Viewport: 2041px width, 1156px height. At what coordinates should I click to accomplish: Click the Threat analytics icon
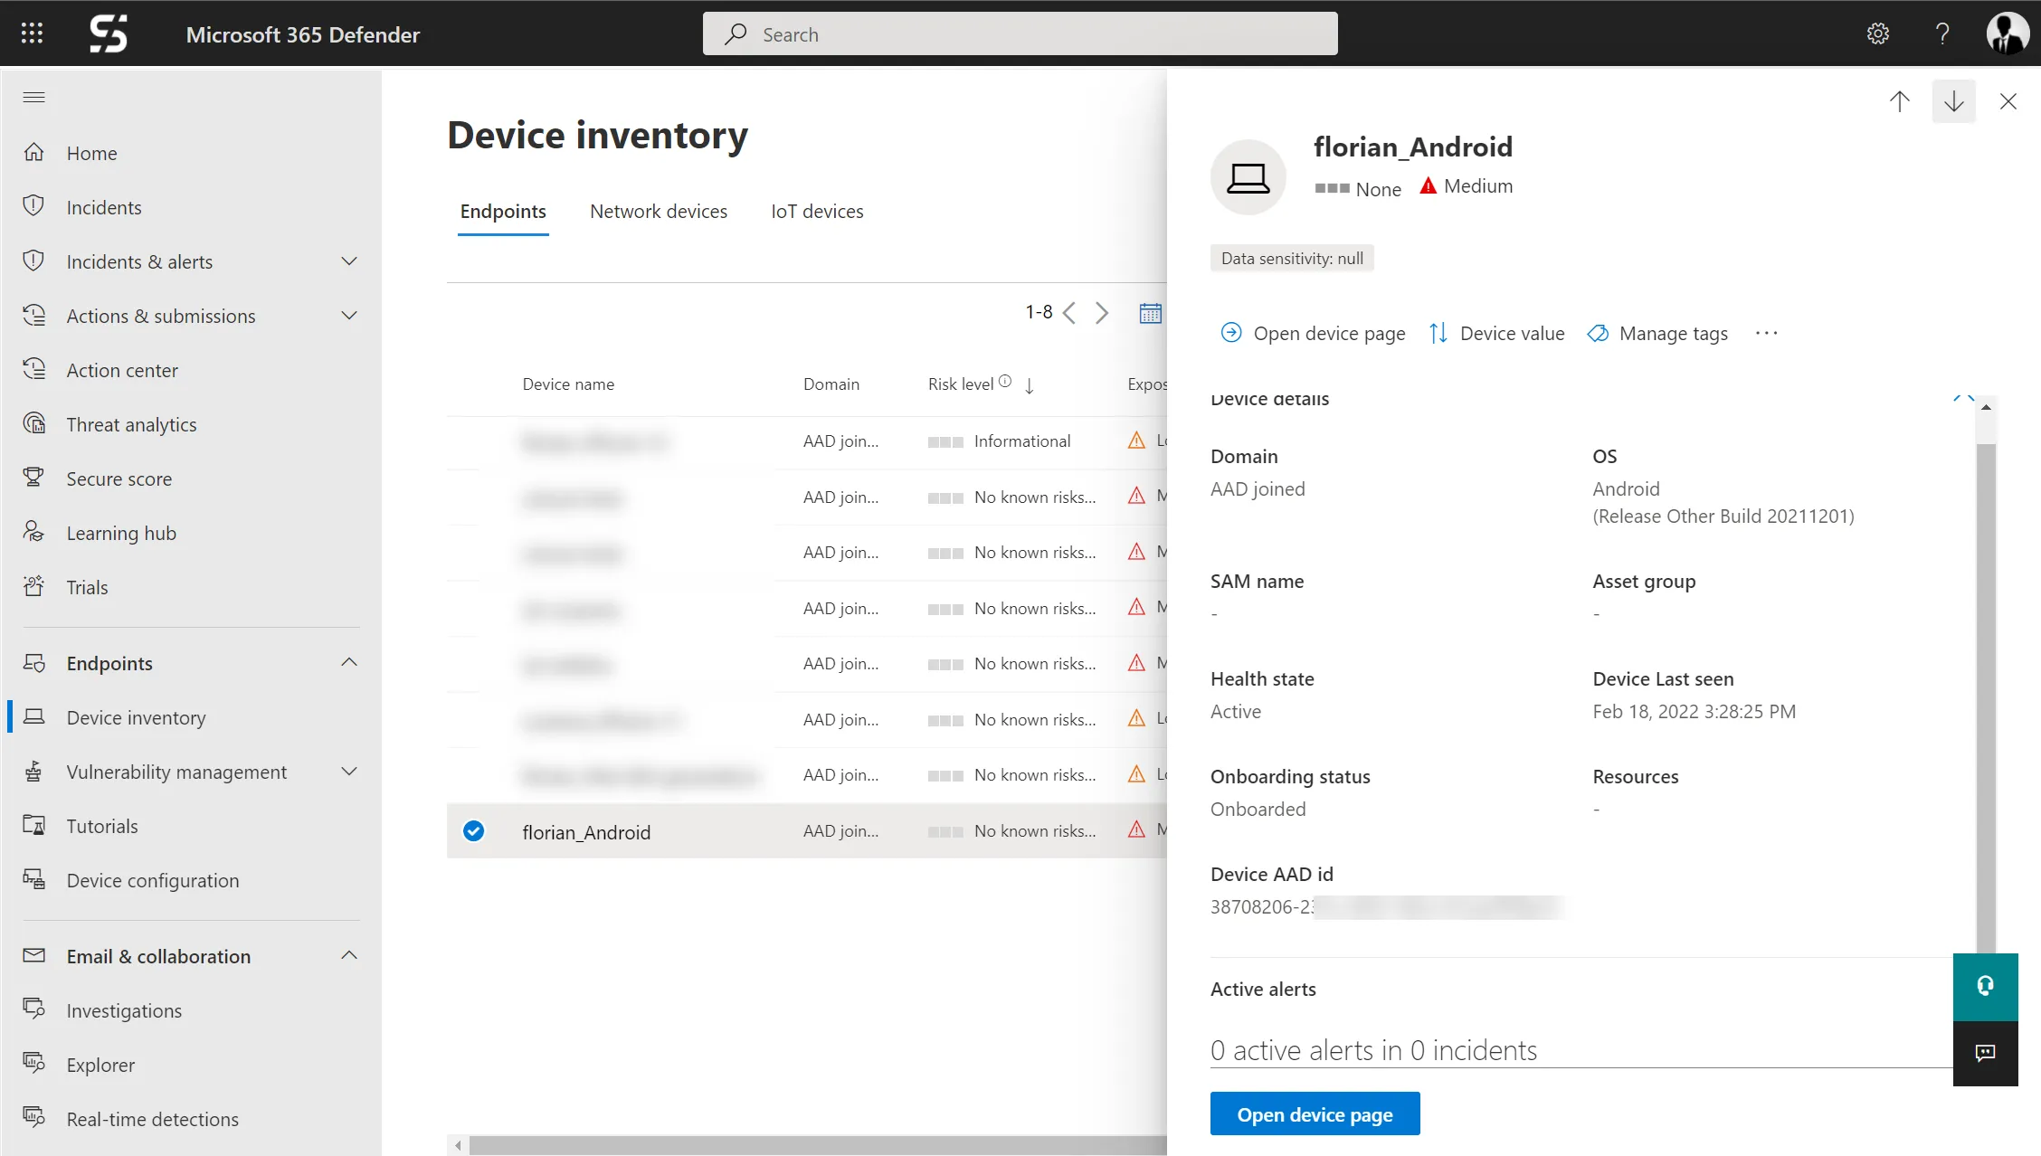[33, 423]
